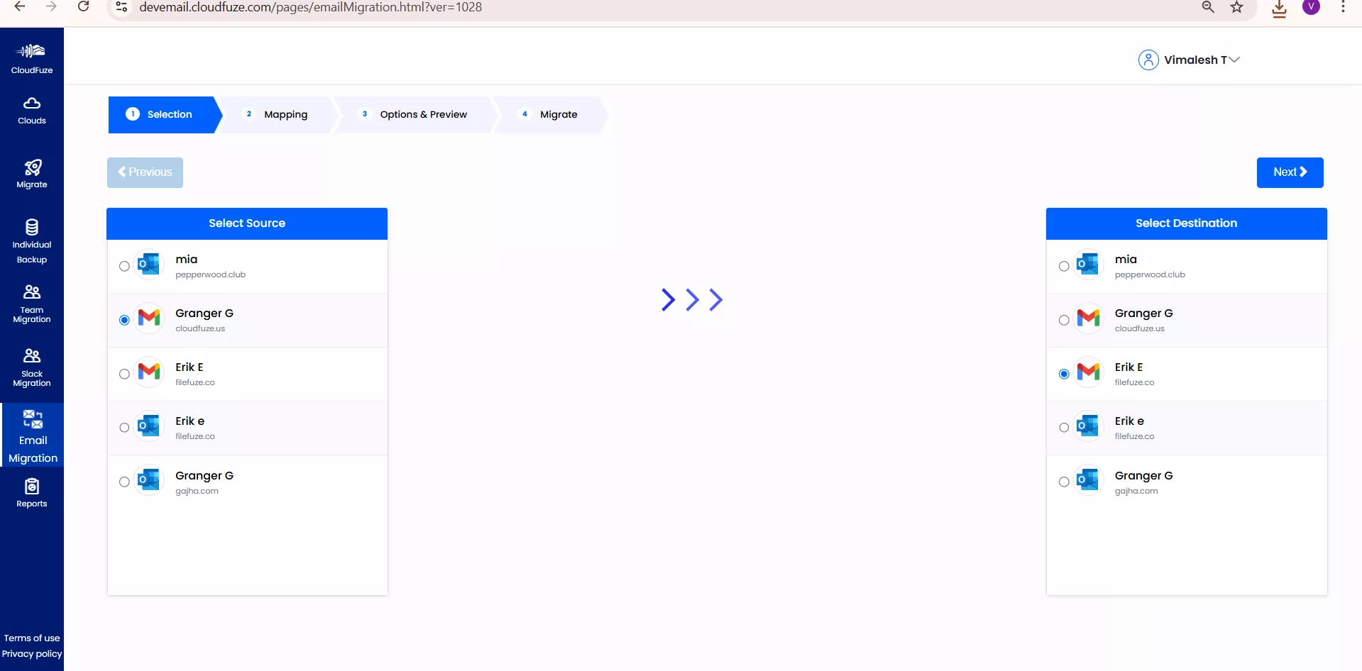Viewport: 1362px width, 671px height.
Task: Click destination text gajha.com
Action: 1136,491
